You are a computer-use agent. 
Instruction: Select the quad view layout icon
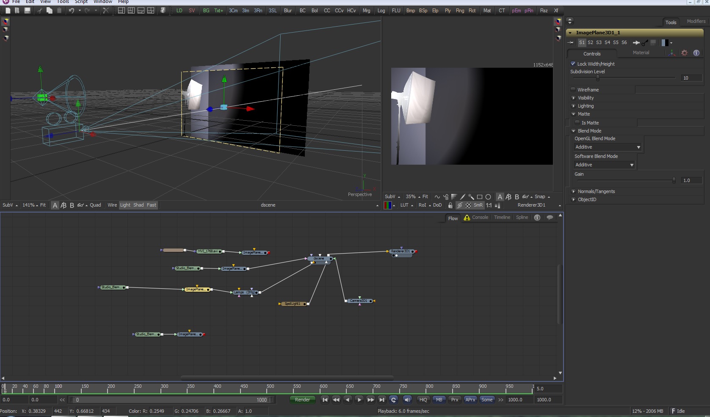[151, 11]
